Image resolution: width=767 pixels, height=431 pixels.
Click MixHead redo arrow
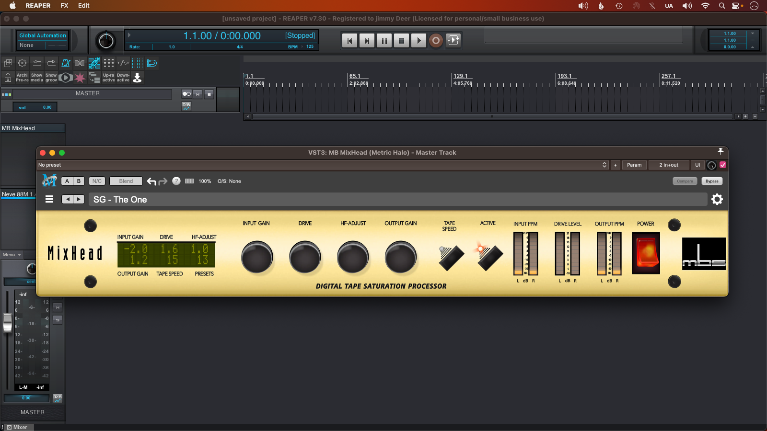coord(163,181)
